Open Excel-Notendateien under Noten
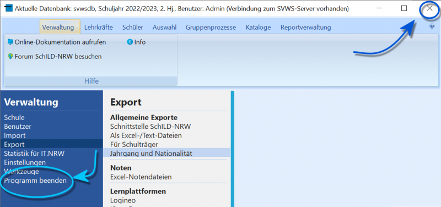The height and width of the screenshot is (207, 441). [x=141, y=177]
